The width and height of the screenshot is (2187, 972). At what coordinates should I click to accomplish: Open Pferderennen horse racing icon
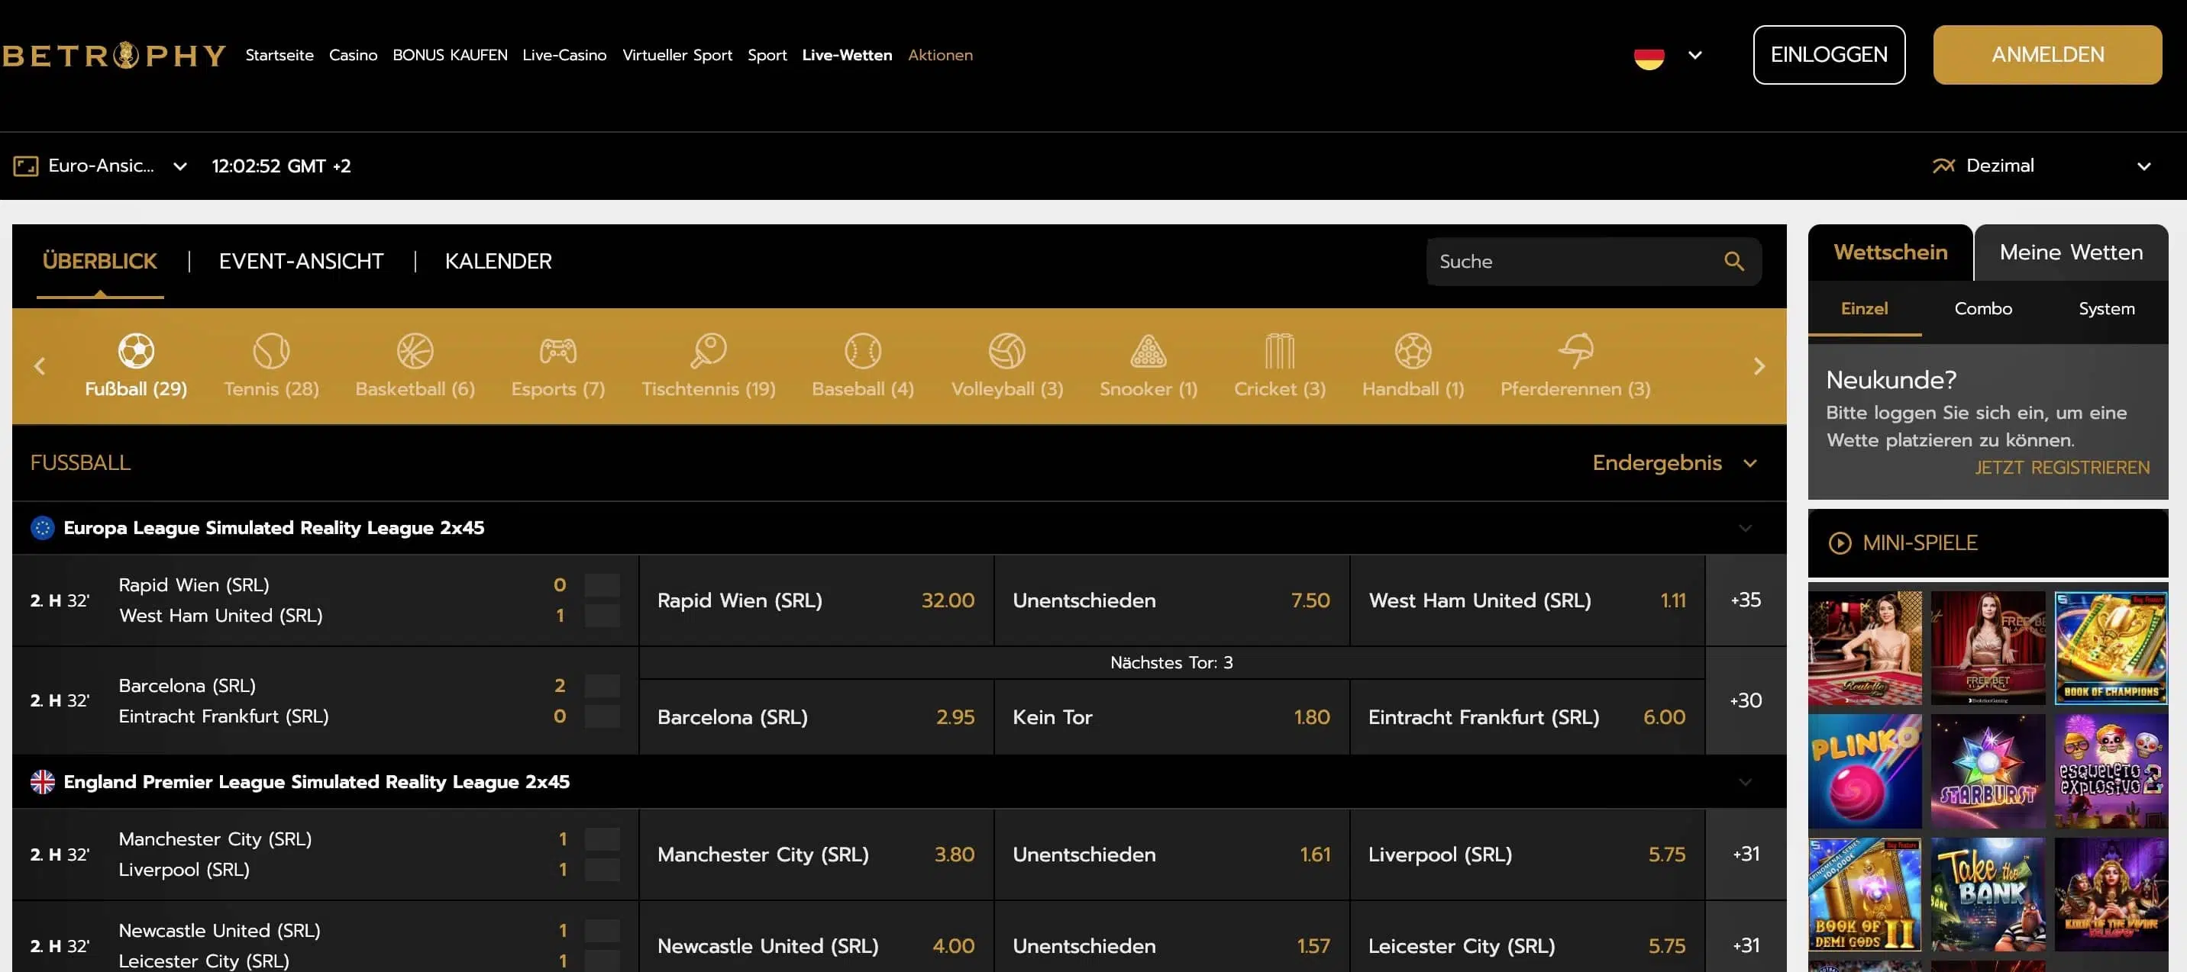(1576, 350)
